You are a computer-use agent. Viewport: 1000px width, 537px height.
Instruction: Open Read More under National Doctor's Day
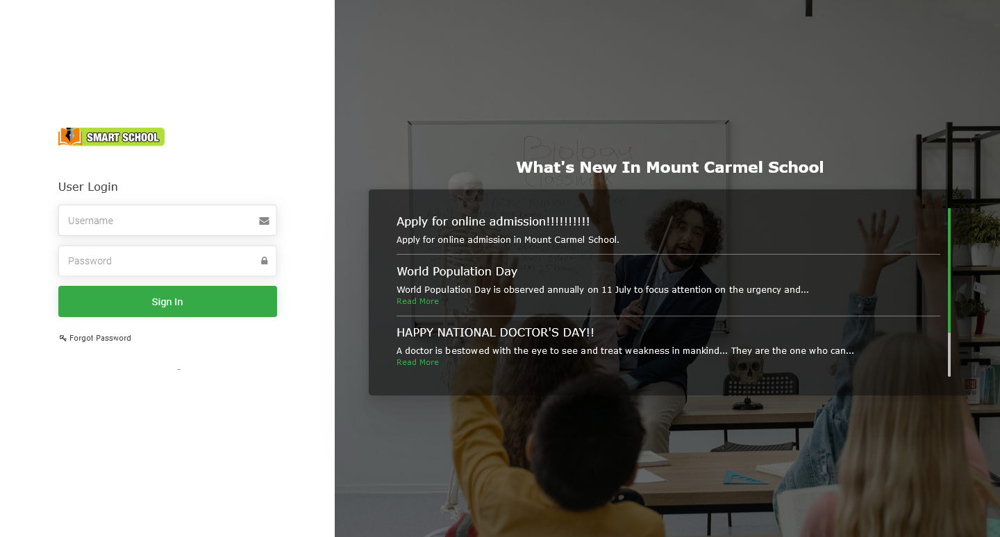pyautogui.click(x=417, y=362)
